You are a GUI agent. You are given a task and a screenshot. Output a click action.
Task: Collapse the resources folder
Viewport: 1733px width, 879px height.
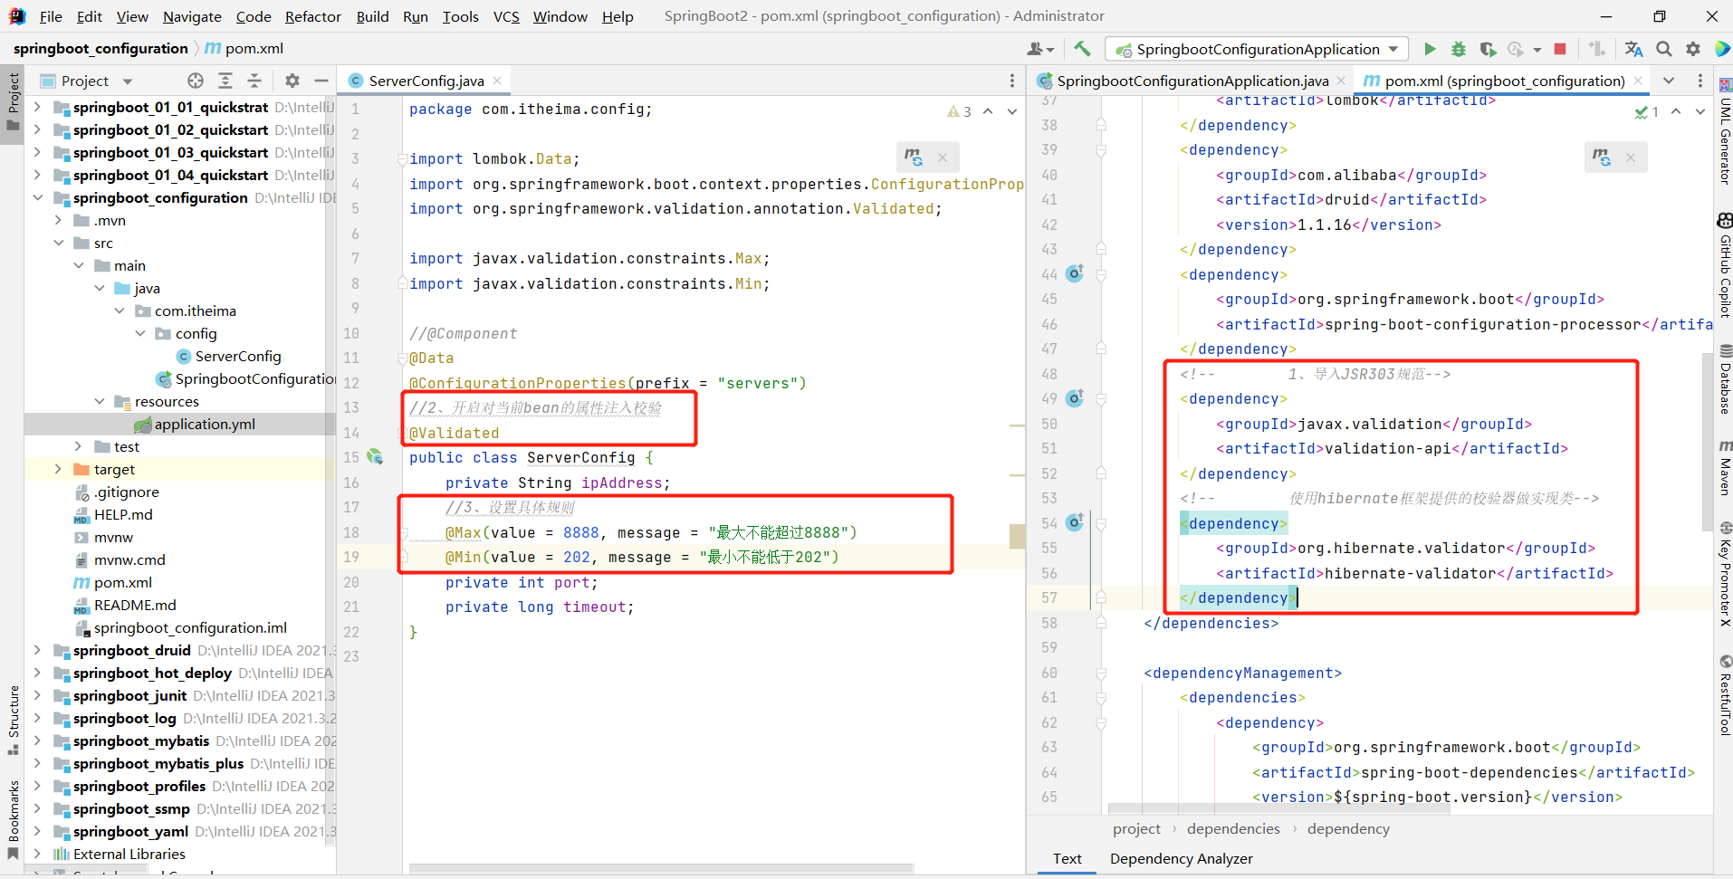point(99,401)
